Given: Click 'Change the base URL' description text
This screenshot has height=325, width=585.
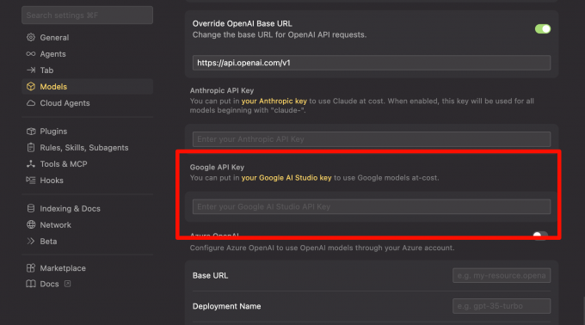Looking at the screenshot, I should pyautogui.click(x=280, y=34).
